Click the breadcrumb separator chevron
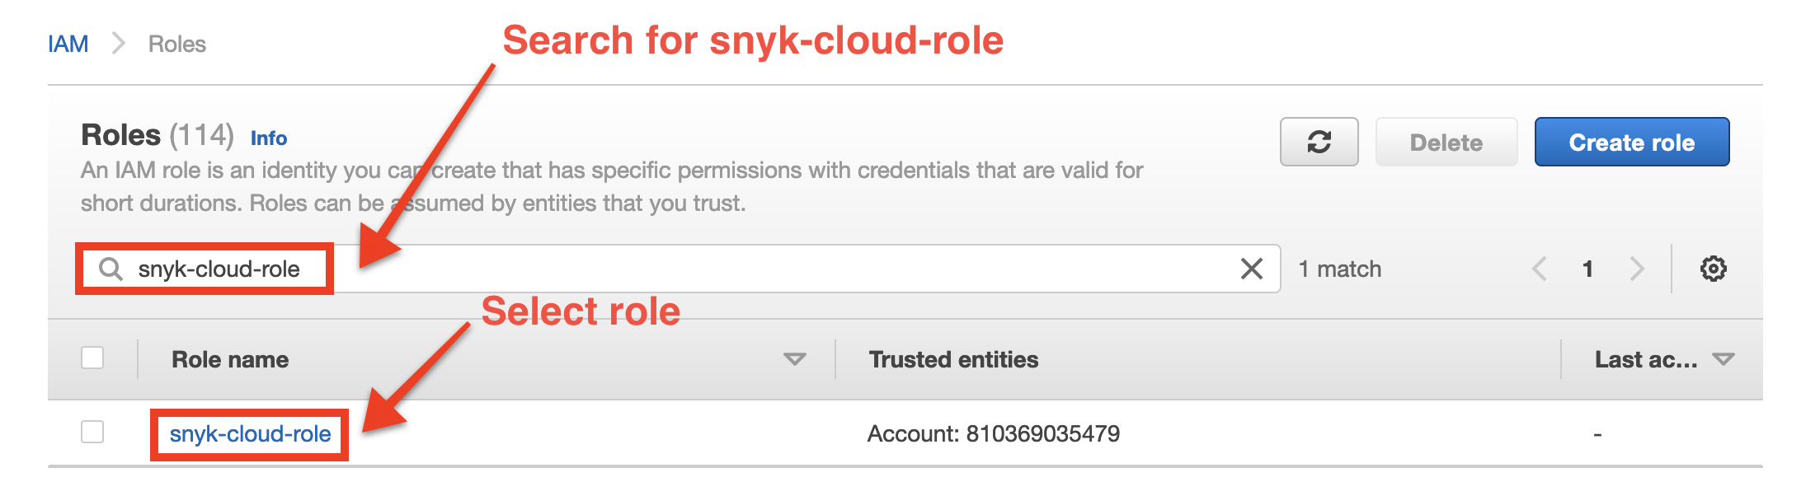 (x=119, y=44)
